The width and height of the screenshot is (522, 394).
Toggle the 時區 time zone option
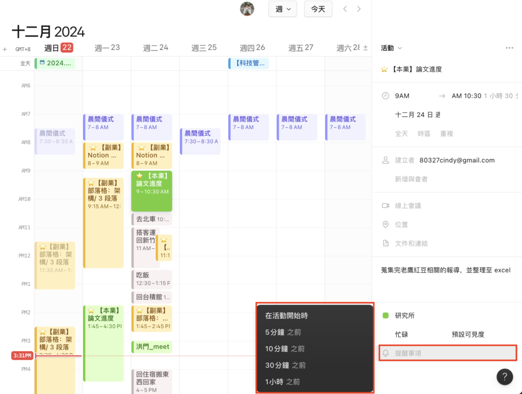424,134
